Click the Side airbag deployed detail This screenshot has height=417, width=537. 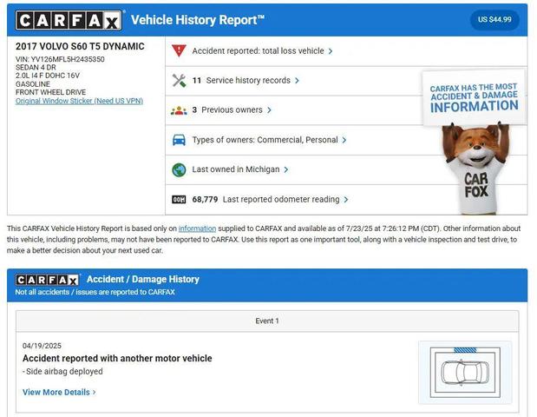(62, 372)
